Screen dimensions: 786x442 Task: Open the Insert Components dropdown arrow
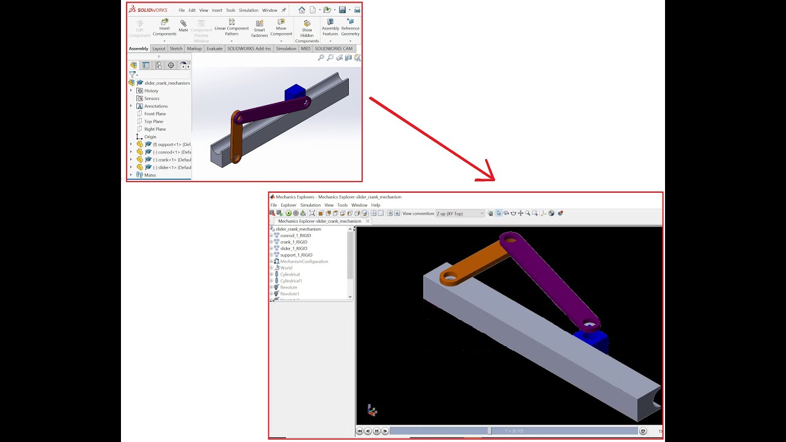(164, 41)
